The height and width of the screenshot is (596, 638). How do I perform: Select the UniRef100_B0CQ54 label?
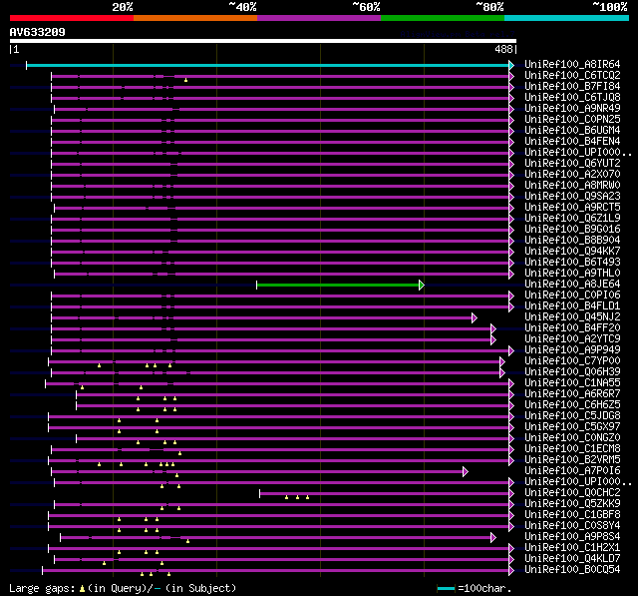tap(572, 570)
